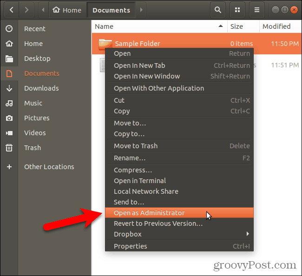The height and width of the screenshot is (276, 302).
Task: Switch to grid view using toolbar icon
Action: click(237, 10)
